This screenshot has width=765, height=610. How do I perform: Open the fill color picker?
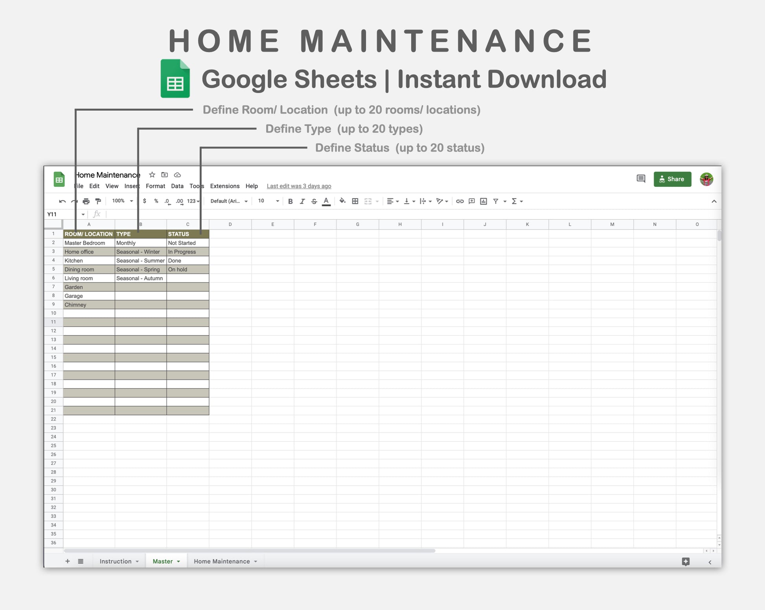pyautogui.click(x=342, y=201)
